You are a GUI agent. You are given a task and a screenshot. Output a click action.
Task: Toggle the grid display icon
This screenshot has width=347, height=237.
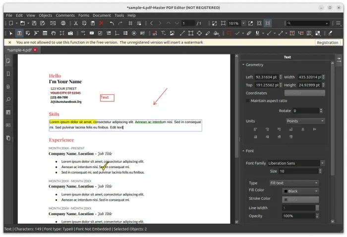[131, 23]
